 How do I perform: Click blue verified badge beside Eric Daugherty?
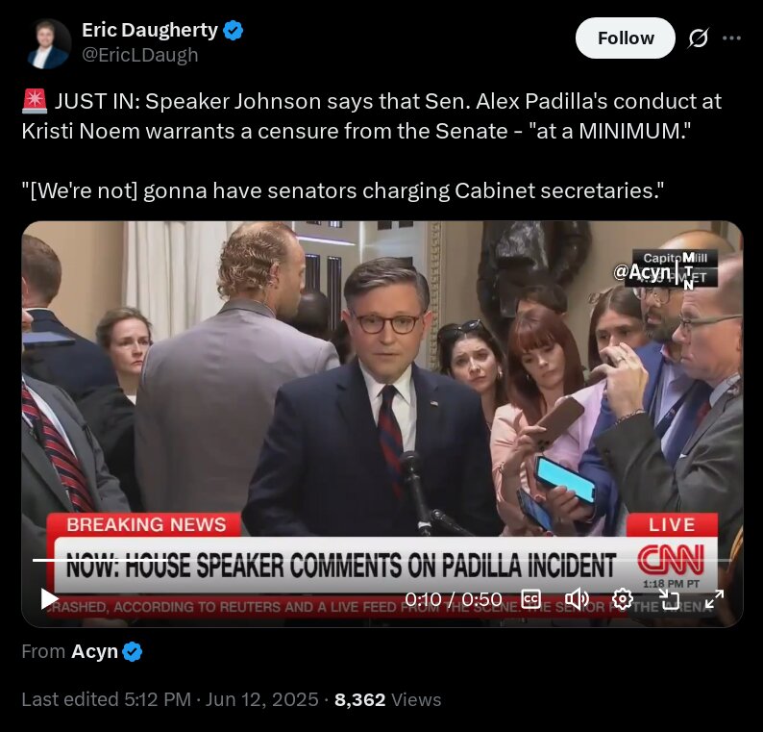(234, 31)
